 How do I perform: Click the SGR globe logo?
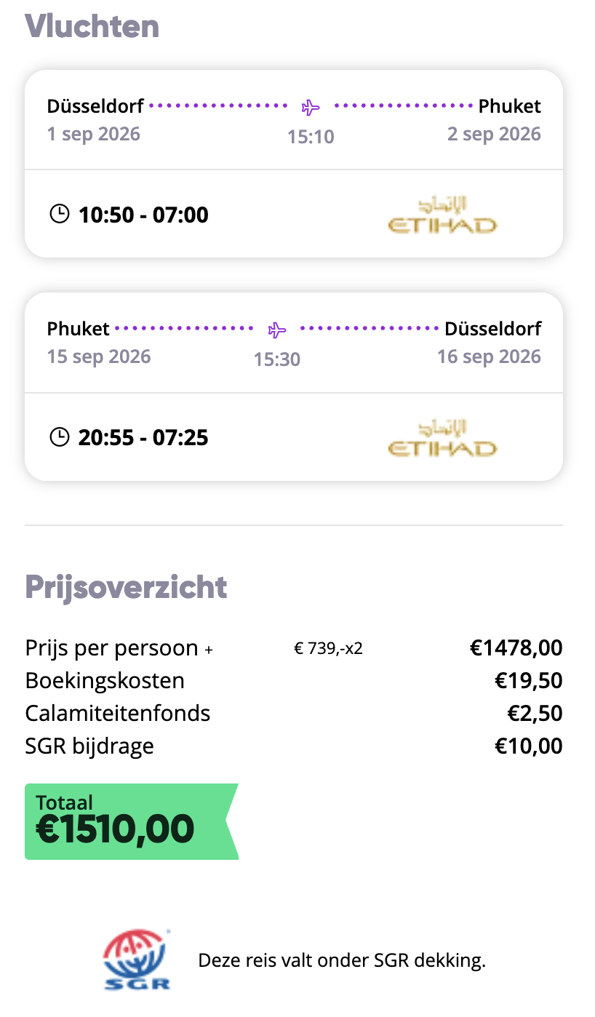[x=137, y=960]
